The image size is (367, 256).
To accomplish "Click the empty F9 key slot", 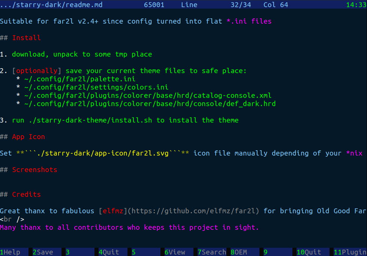I will point(278,252).
